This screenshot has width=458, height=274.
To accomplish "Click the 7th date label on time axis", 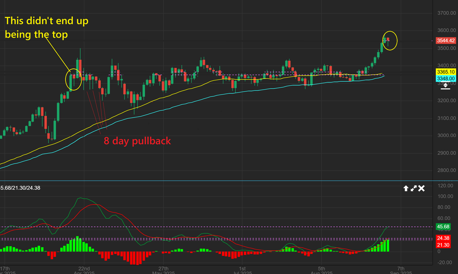I will pyautogui.click(x=401, y=268).
